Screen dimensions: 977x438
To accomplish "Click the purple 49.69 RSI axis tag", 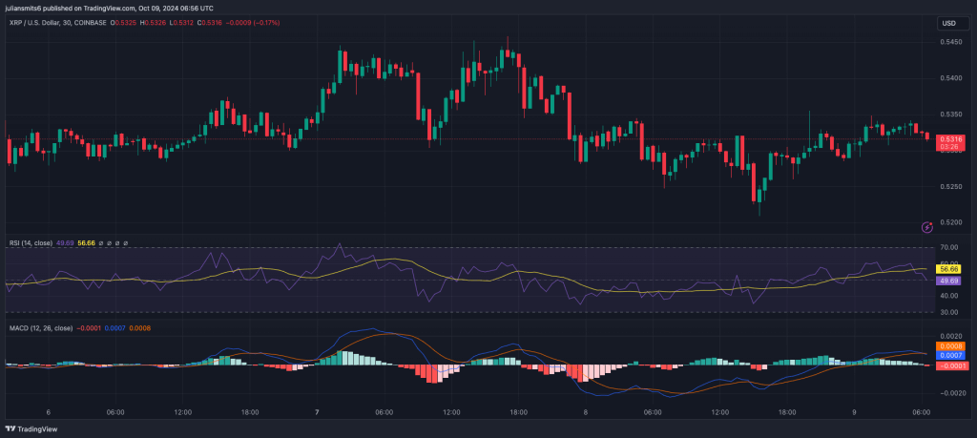I will (x=949, y=281).
